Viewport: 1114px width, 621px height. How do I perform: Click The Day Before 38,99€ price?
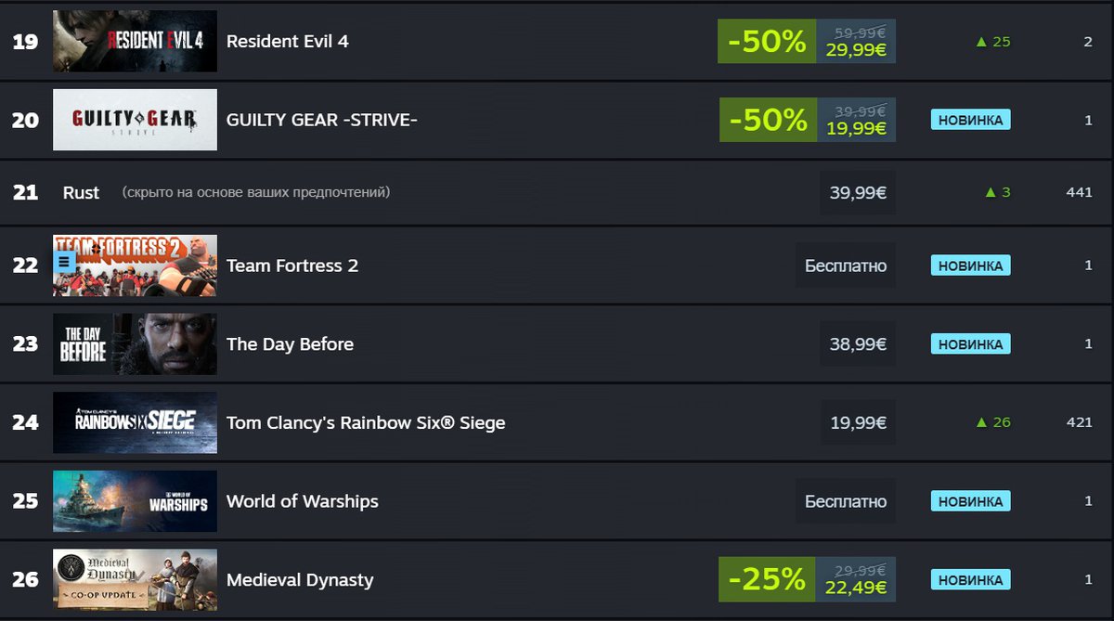coord(858,344)
